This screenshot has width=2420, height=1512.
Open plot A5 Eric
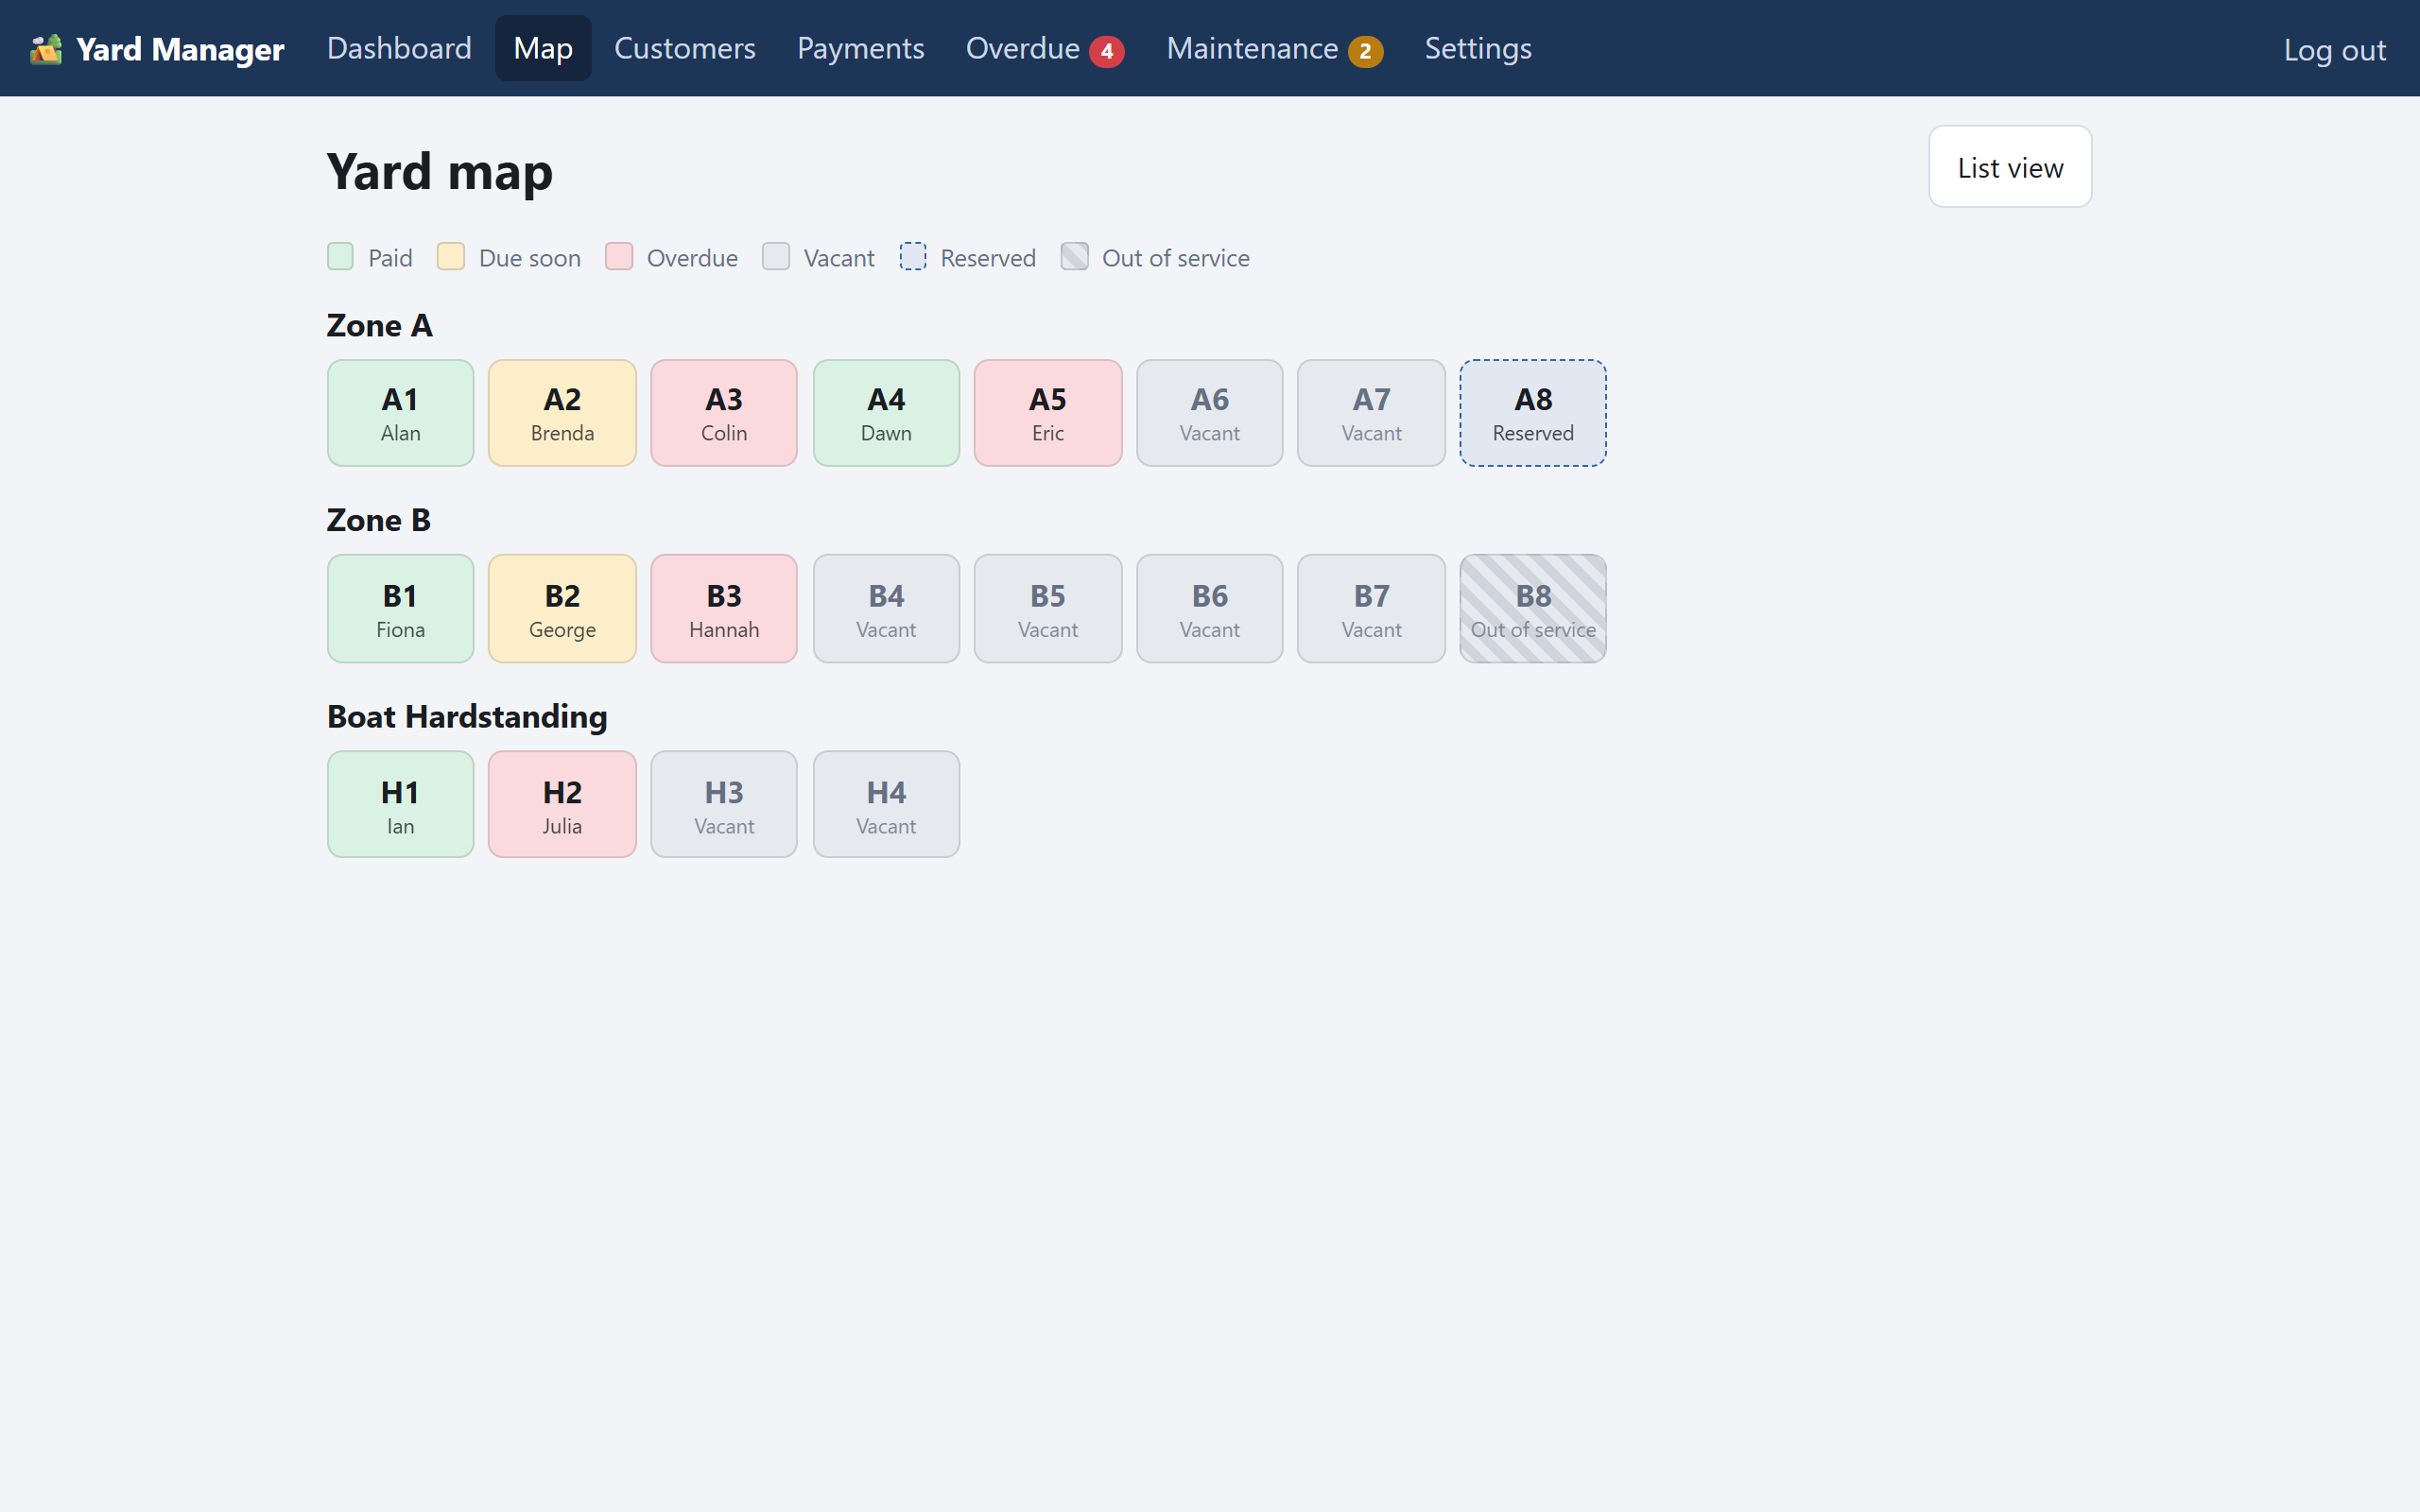(1048, 413)
